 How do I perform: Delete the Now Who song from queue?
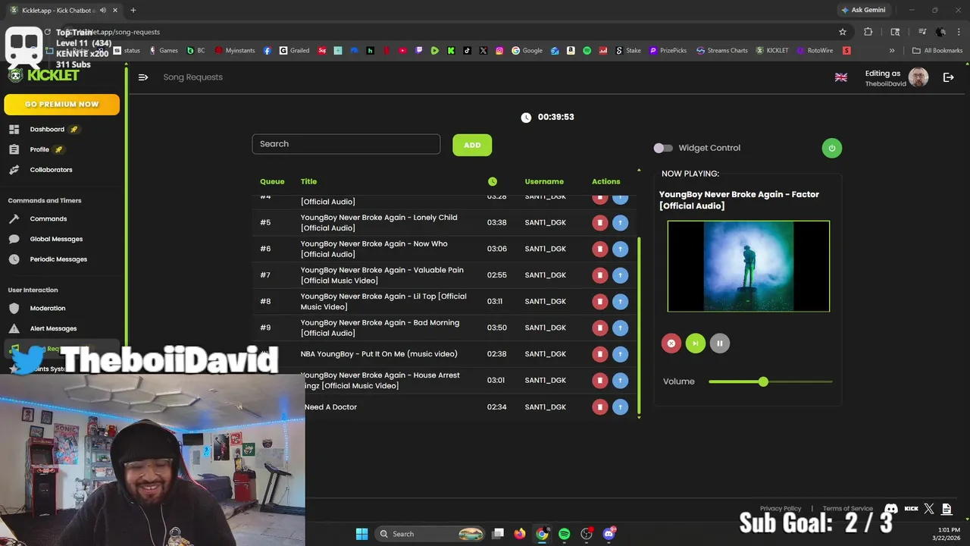[599, 249]
